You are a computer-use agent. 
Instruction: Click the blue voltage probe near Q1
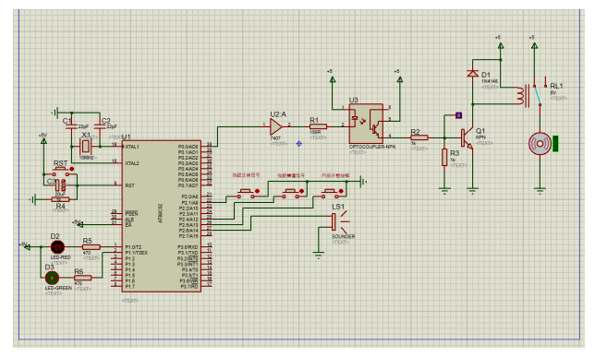tap(459, 115)
